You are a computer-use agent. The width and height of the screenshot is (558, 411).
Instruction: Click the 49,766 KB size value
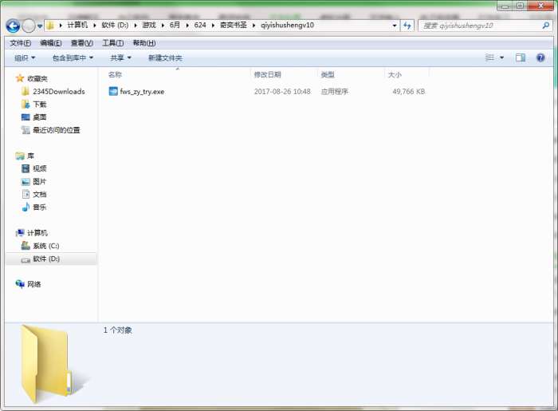click(x=408, y=92)
